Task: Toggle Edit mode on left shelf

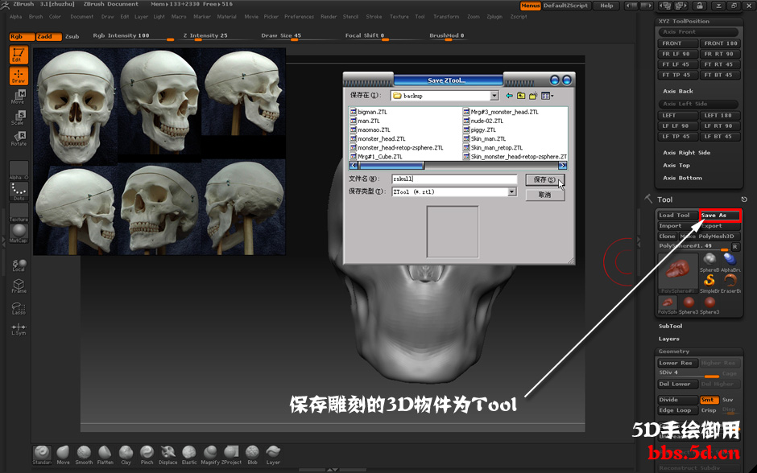Action: point(19,55)
